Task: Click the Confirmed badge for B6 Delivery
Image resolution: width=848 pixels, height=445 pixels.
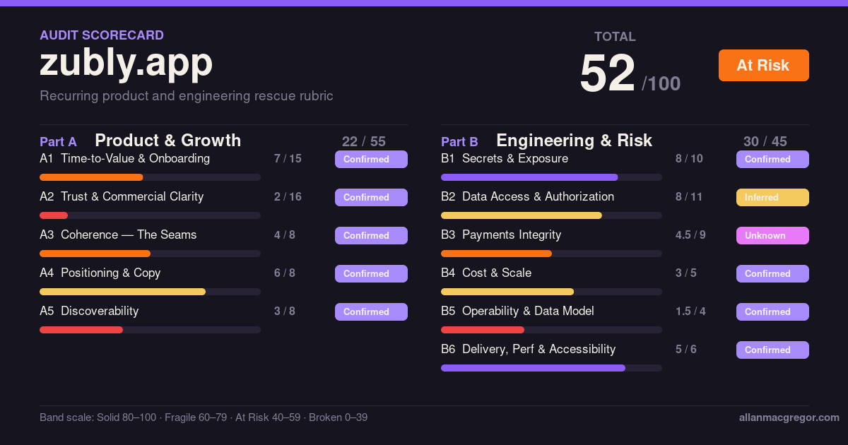Action: (772, 350)
